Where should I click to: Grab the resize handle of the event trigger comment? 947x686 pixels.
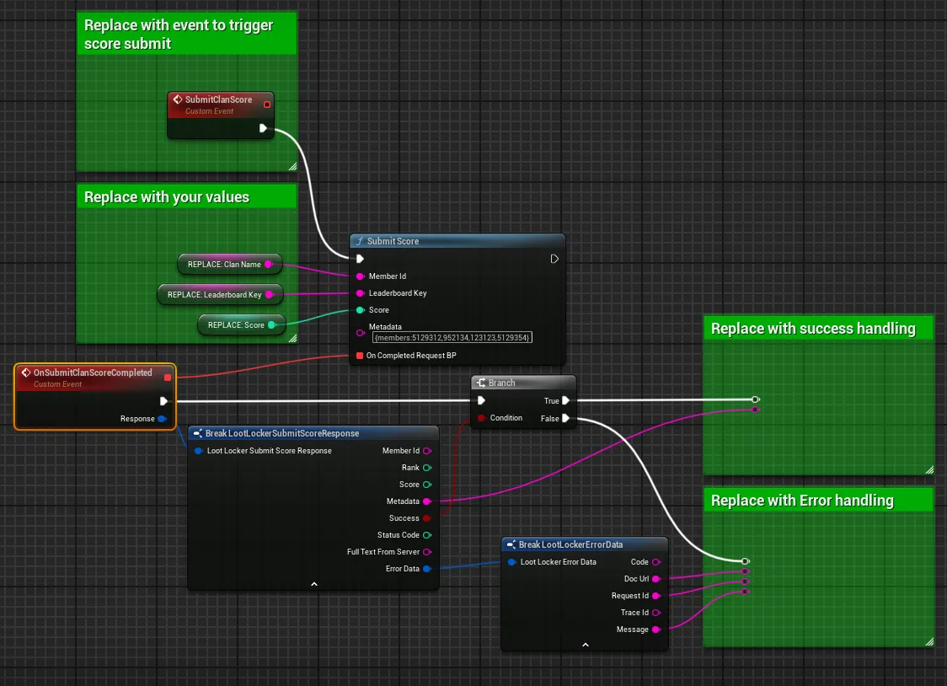293,167
